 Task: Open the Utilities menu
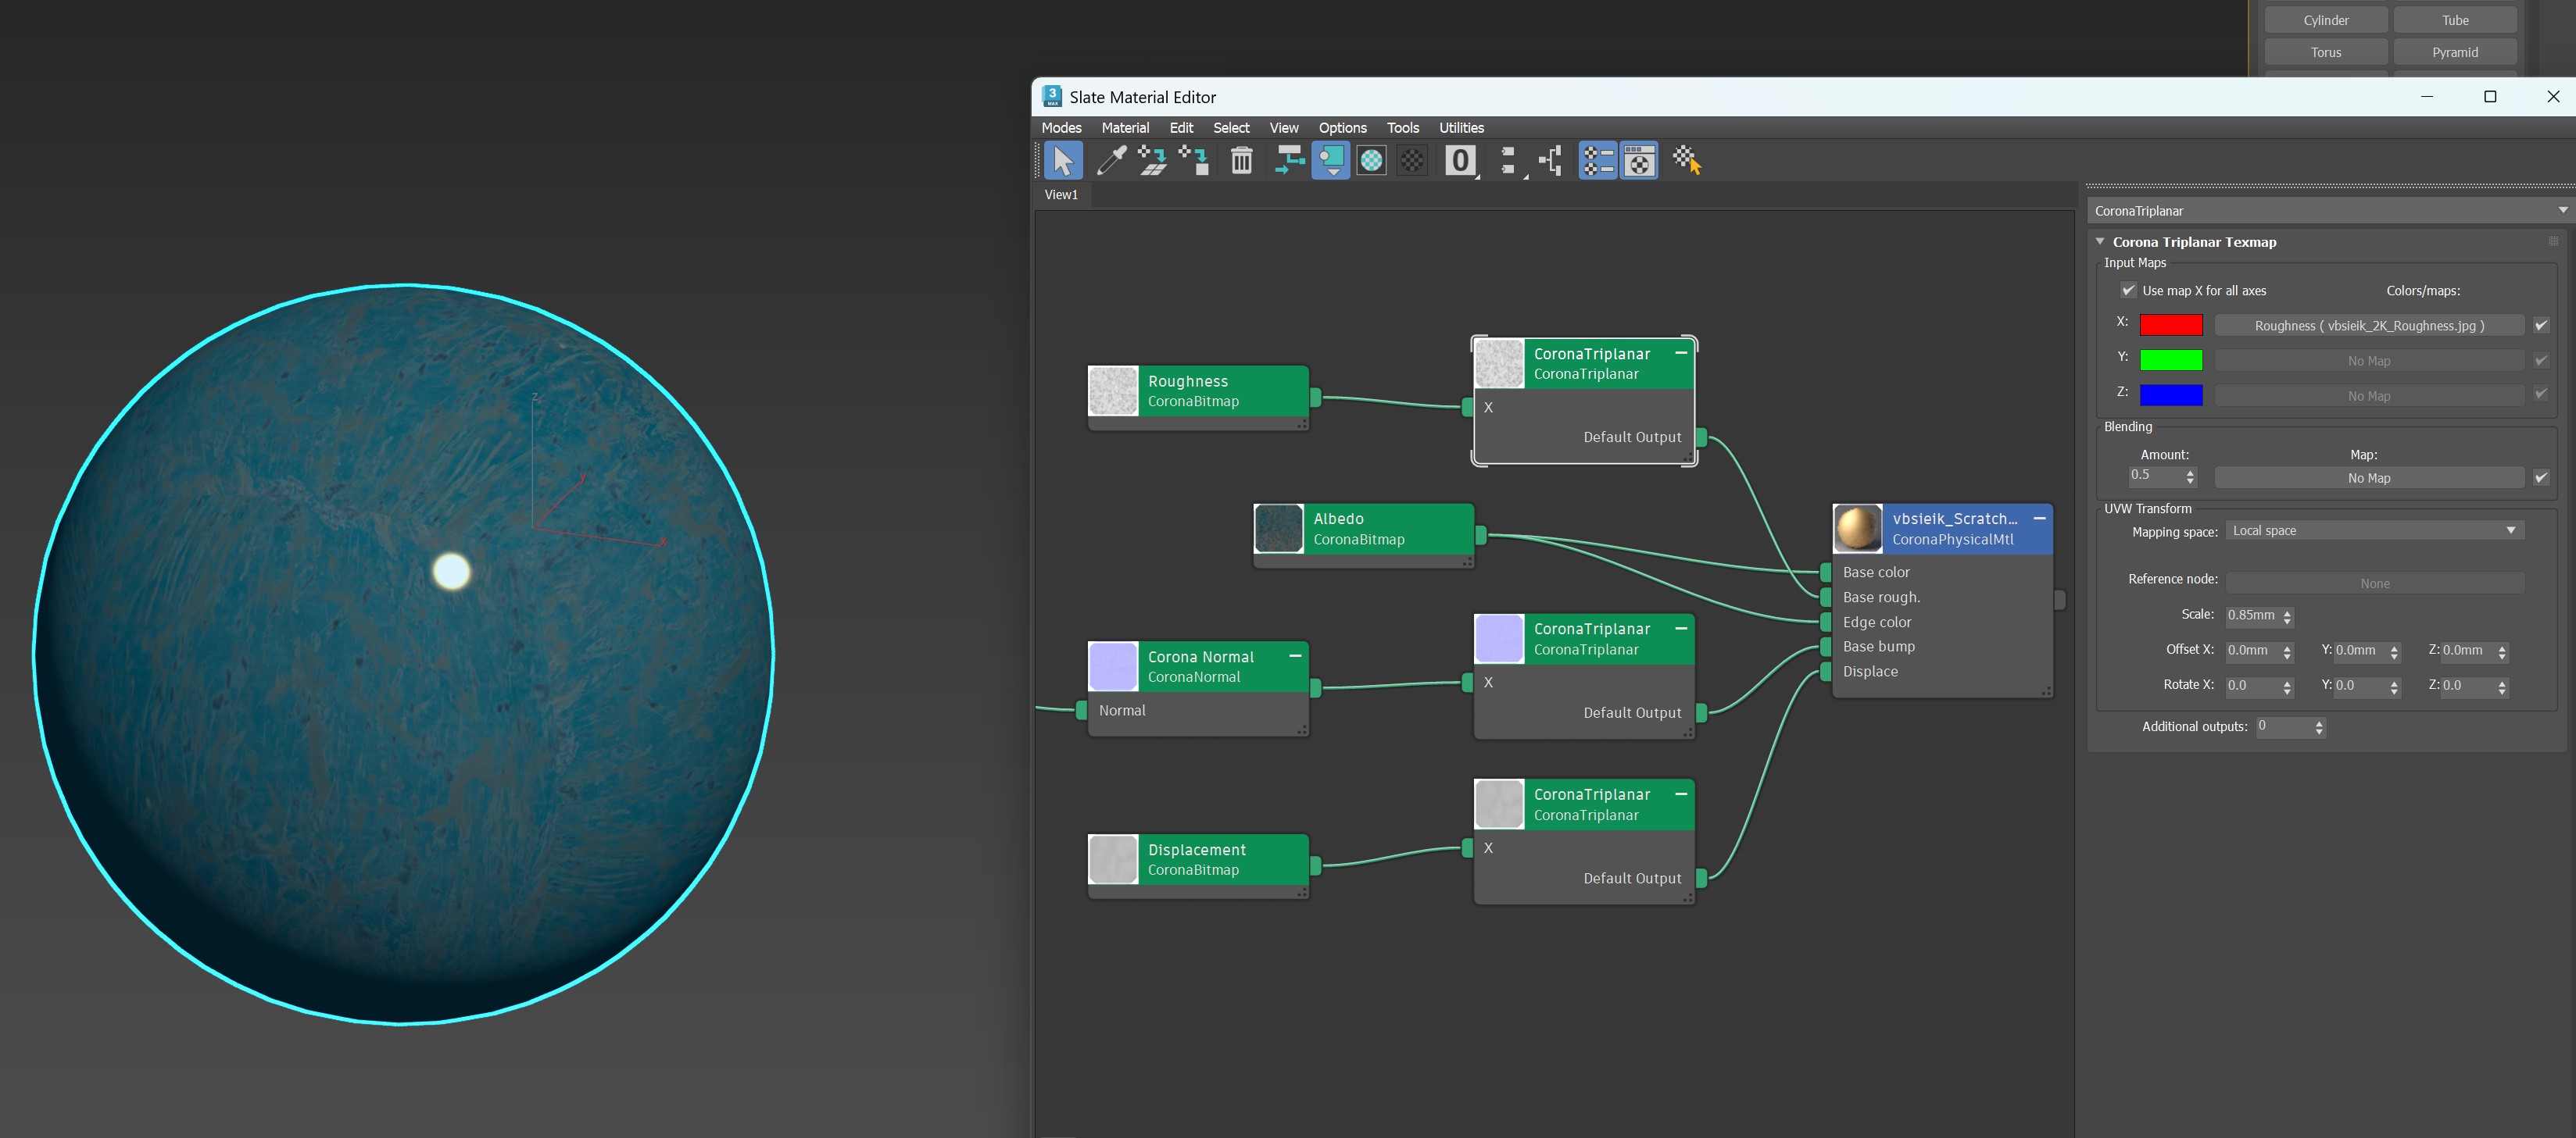(x=1461, y=128)
